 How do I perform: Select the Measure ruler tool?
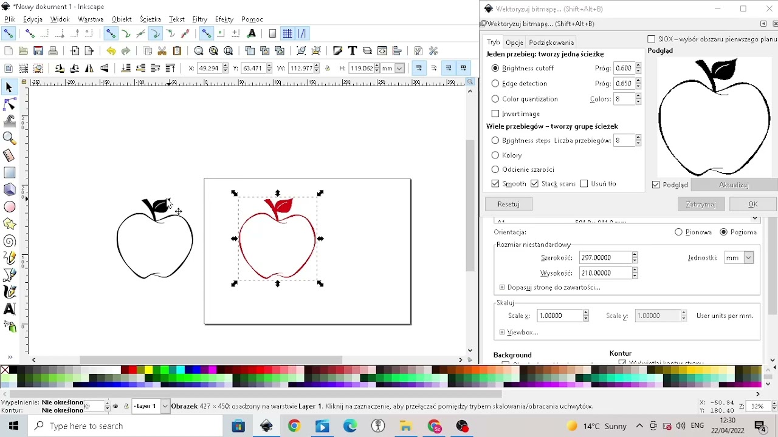[9, 156]
